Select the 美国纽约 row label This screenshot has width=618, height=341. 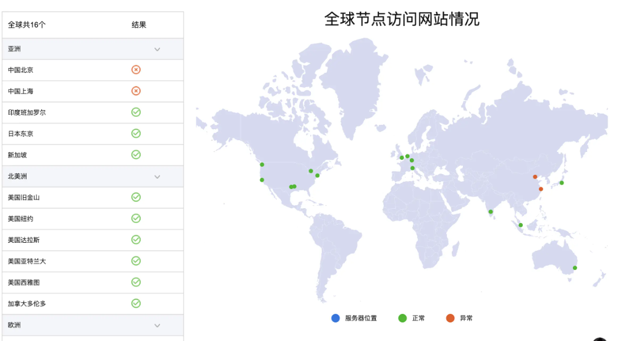20,219
